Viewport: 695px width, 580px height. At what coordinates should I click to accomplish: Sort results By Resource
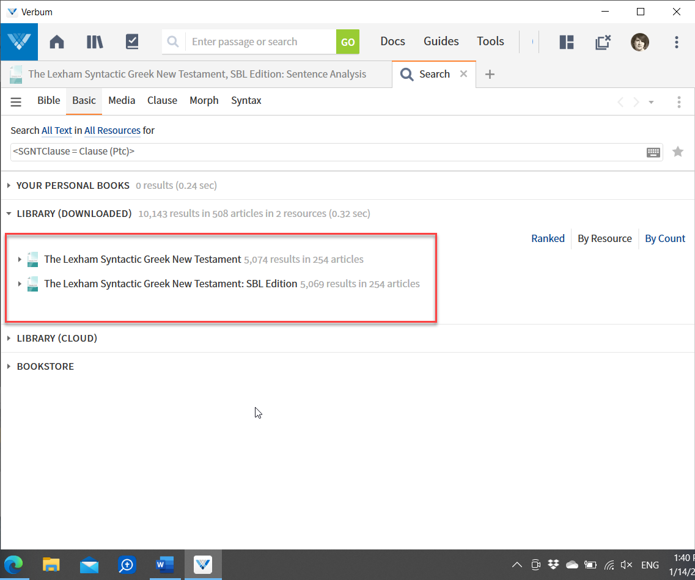(605, 238)
